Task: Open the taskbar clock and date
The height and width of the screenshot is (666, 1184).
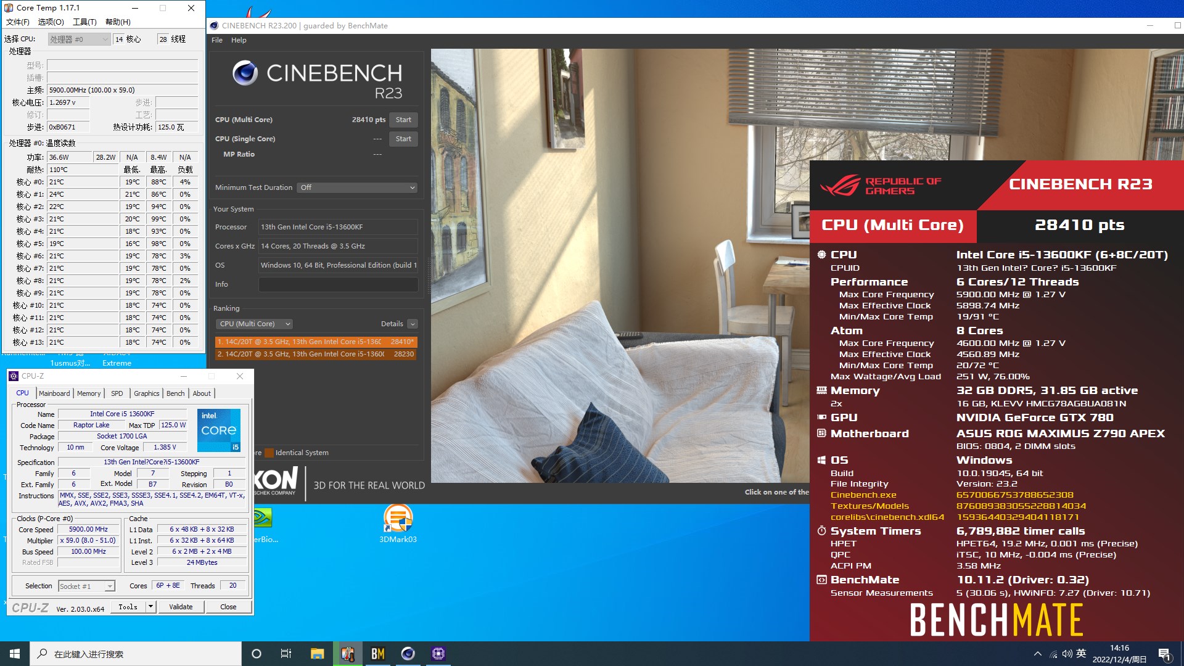Action: (1119, 654)
